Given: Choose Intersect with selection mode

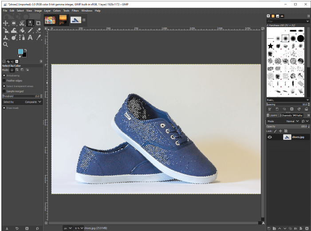Looking at the screenshot, I should pos(28,70).
